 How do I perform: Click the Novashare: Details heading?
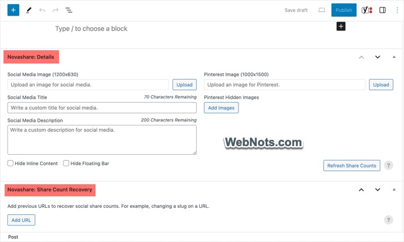(31, 57)
